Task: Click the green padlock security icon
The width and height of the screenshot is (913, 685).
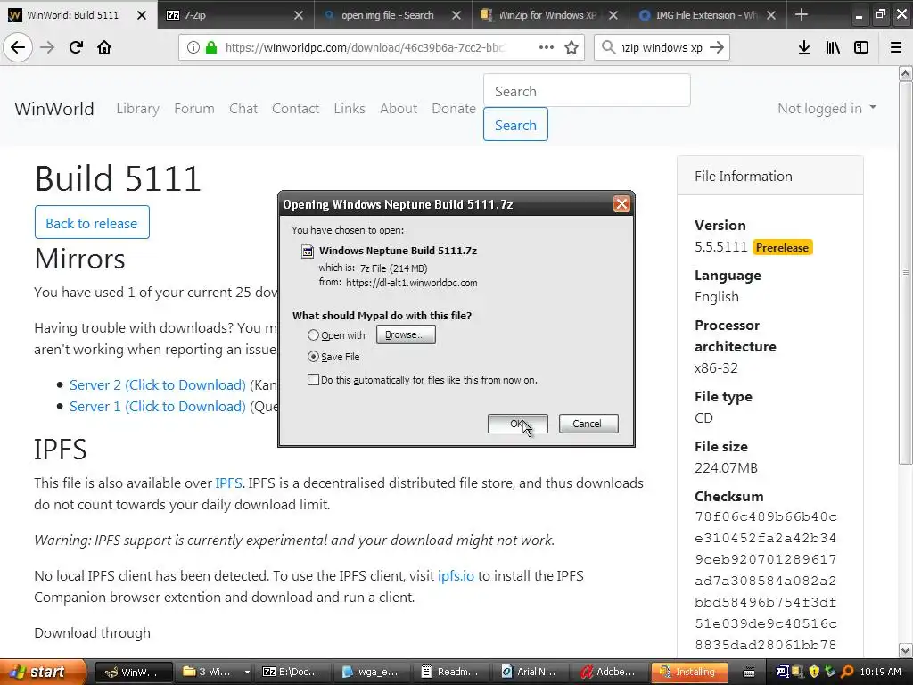Action: click(211, 47)
